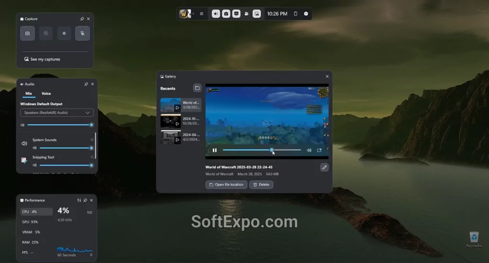Click the clip title World of Warcraft 2025-03-28 22-24-45

tap(239, 167)
